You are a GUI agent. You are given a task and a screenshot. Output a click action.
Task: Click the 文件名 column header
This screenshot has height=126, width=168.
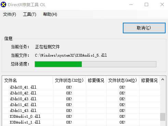[x=27, y=80]
